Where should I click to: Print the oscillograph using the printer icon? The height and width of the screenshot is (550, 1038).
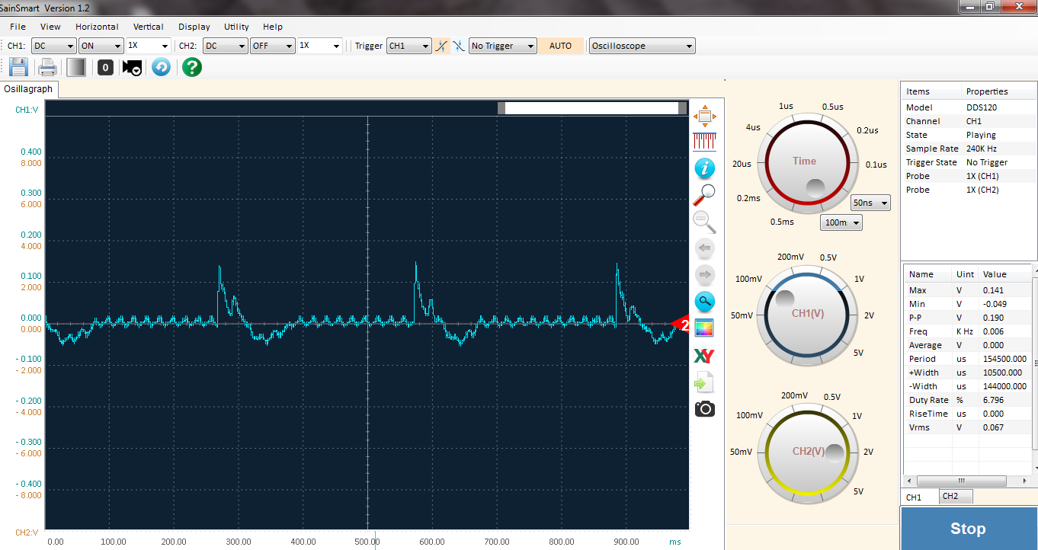(48, 67)
